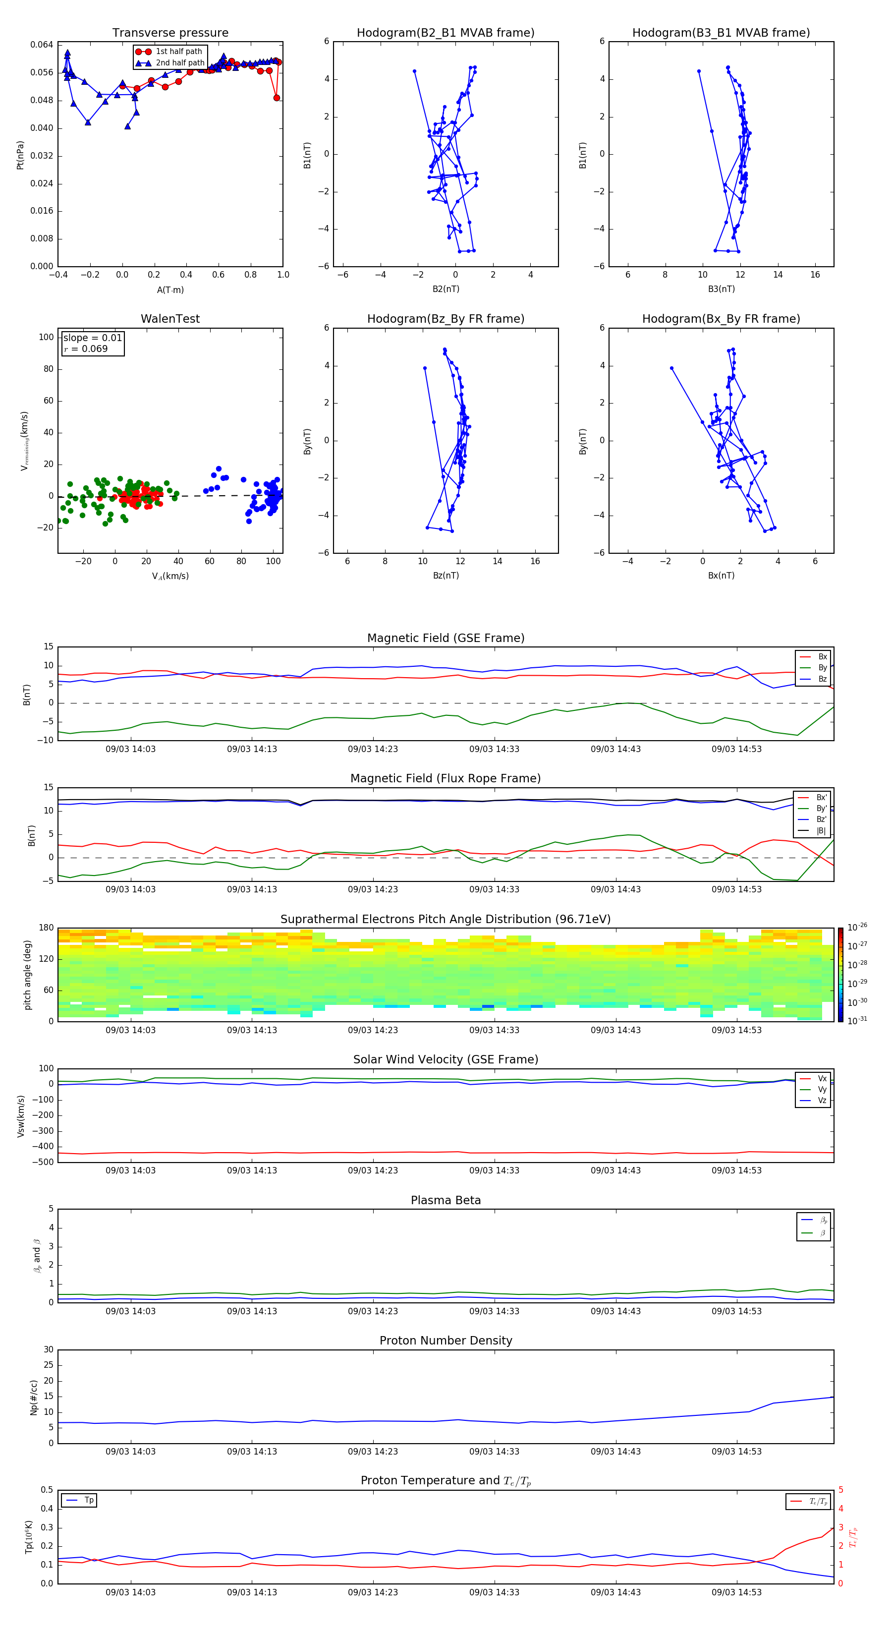Click the "Hodogram(Bz_By FR frame)" title

point(446,319)
